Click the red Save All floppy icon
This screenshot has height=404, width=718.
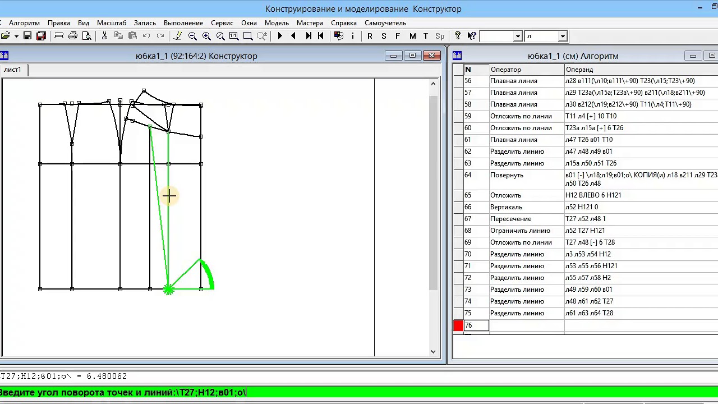[41, 36]
